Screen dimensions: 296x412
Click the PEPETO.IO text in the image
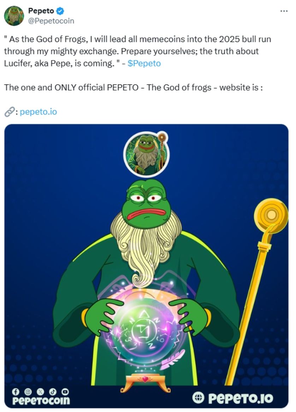click(241, 398)
